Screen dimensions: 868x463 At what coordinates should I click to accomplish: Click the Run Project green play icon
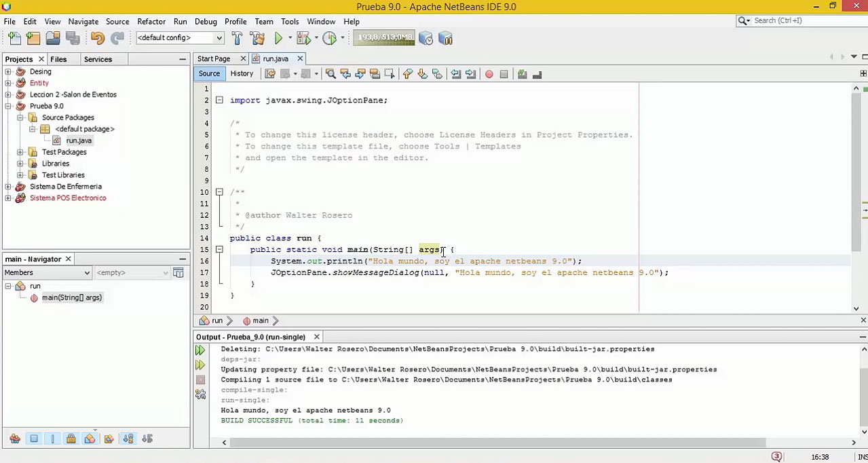point(278,39)
